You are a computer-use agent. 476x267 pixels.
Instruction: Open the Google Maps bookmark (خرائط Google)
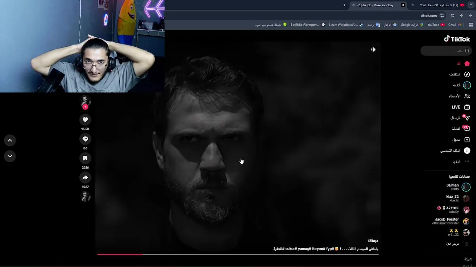pos(412,25)
